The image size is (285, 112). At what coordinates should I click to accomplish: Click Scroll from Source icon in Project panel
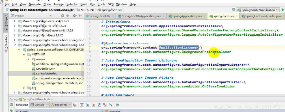(x=63, y=16)
